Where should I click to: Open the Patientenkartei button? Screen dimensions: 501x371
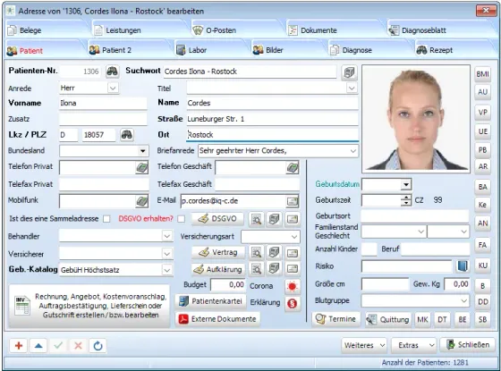pyautogui.click(x=211, y=301)
